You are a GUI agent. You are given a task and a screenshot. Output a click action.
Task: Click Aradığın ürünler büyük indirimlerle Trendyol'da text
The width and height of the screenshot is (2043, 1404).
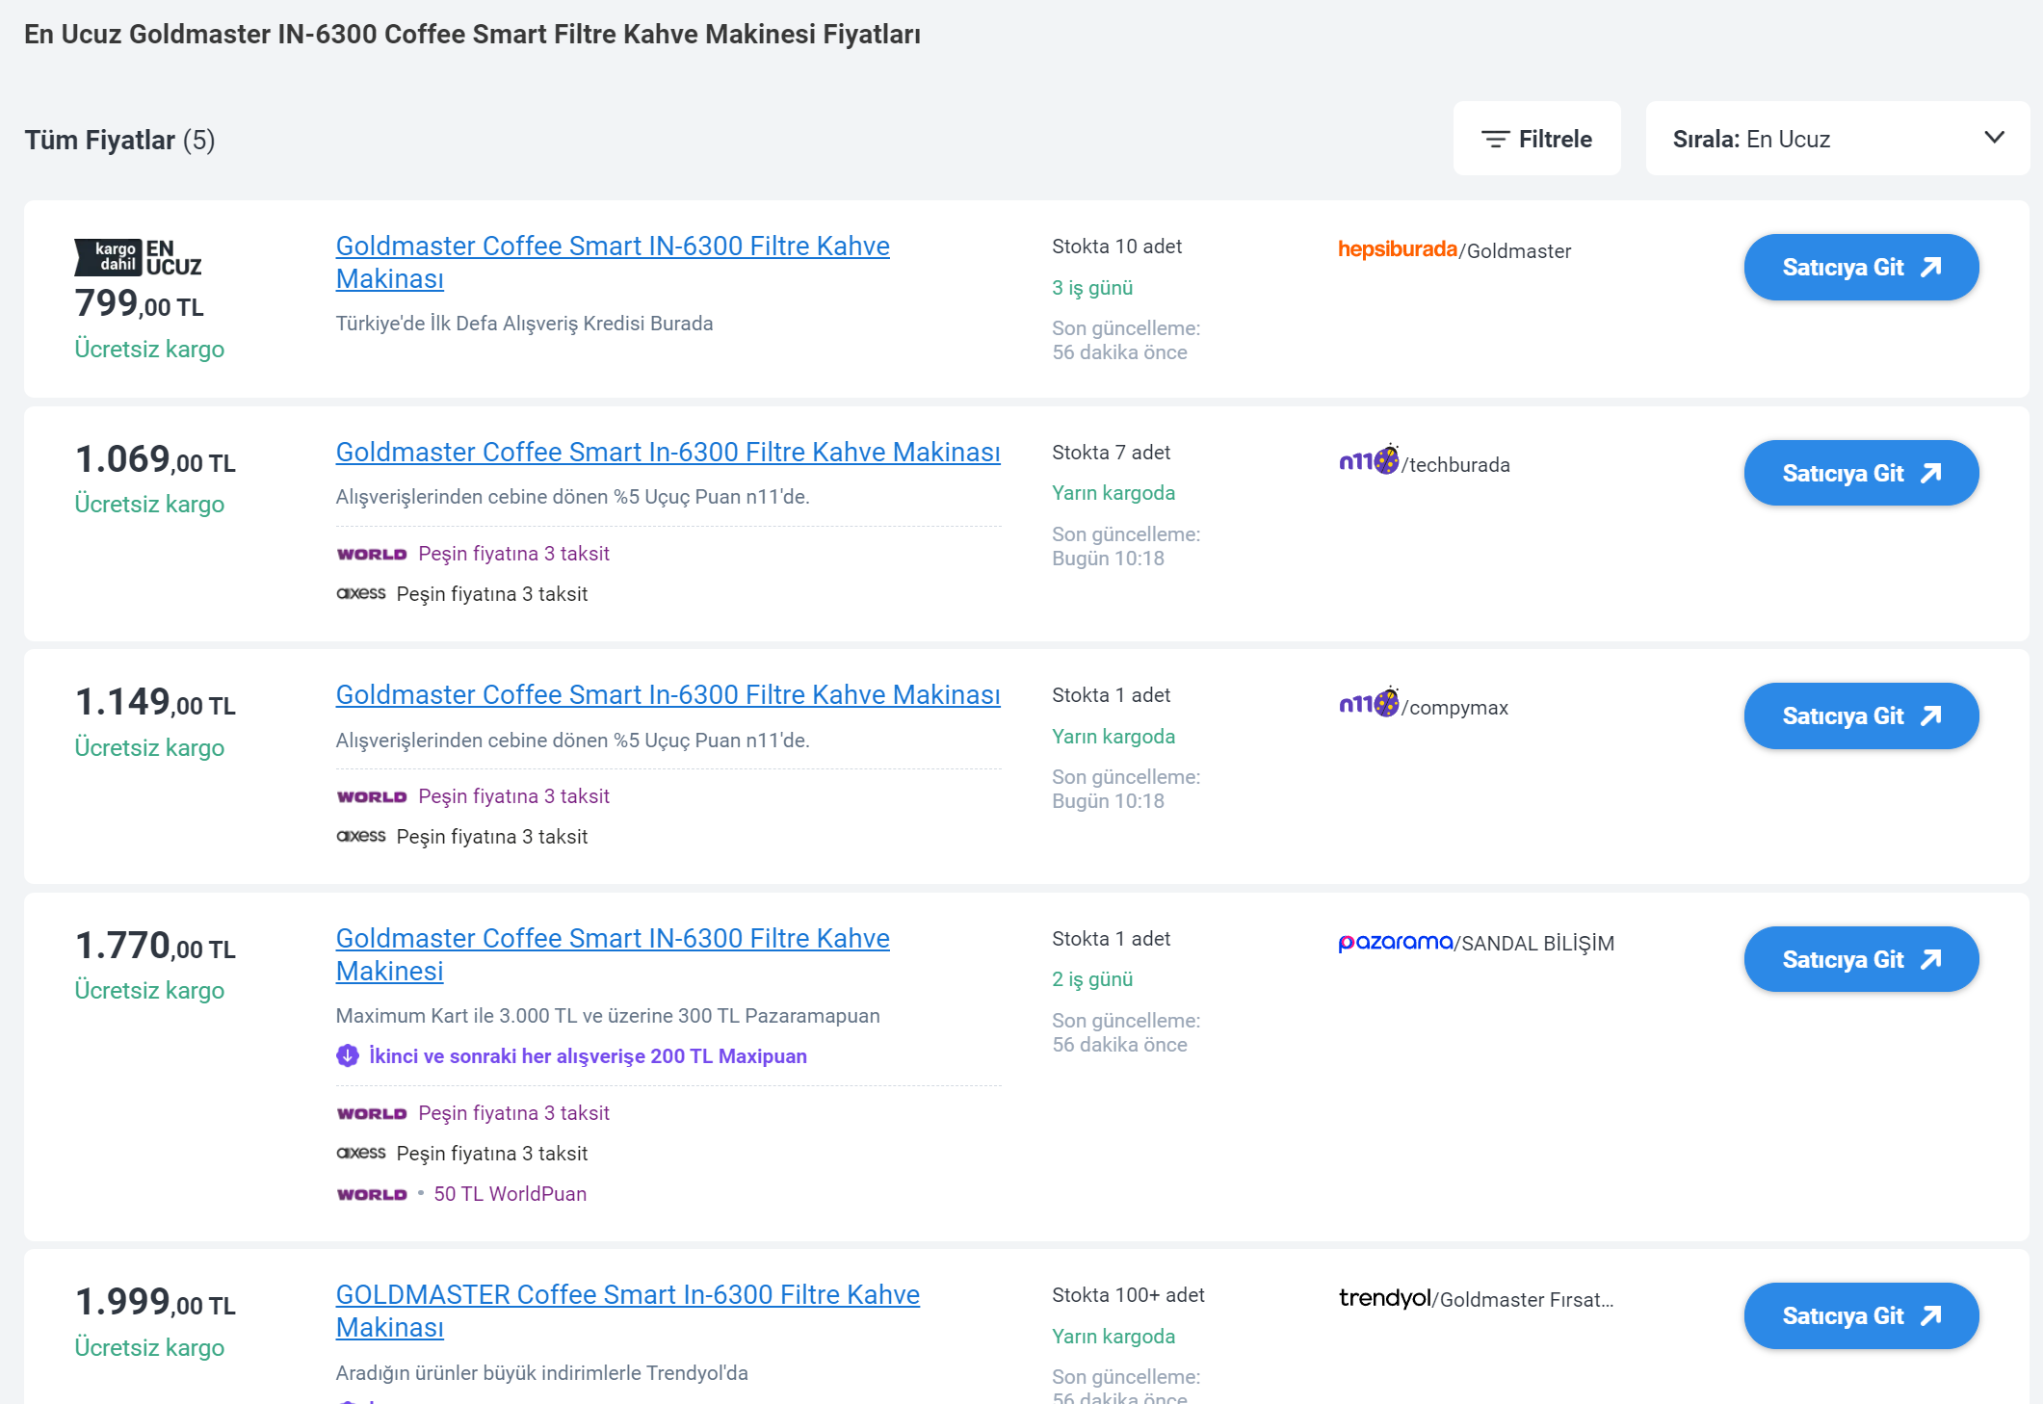coord(541,1373)
